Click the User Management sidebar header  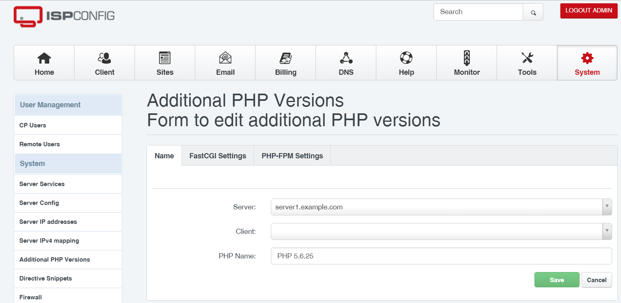[68, 105]
